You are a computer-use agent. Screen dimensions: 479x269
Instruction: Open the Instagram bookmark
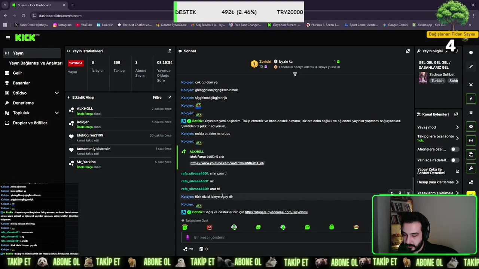(x=62, y=25)
